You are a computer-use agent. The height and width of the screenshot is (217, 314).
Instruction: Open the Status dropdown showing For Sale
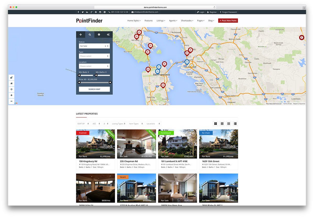click(94, 46)
